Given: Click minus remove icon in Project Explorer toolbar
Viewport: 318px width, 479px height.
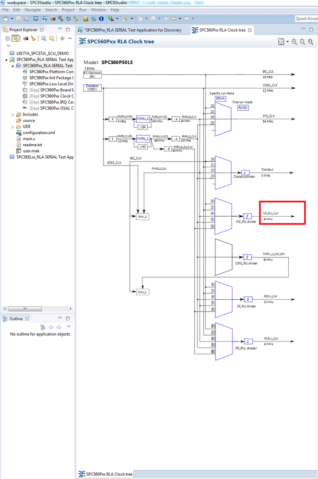Looking at the screenshot, I should tap(70, 38).
